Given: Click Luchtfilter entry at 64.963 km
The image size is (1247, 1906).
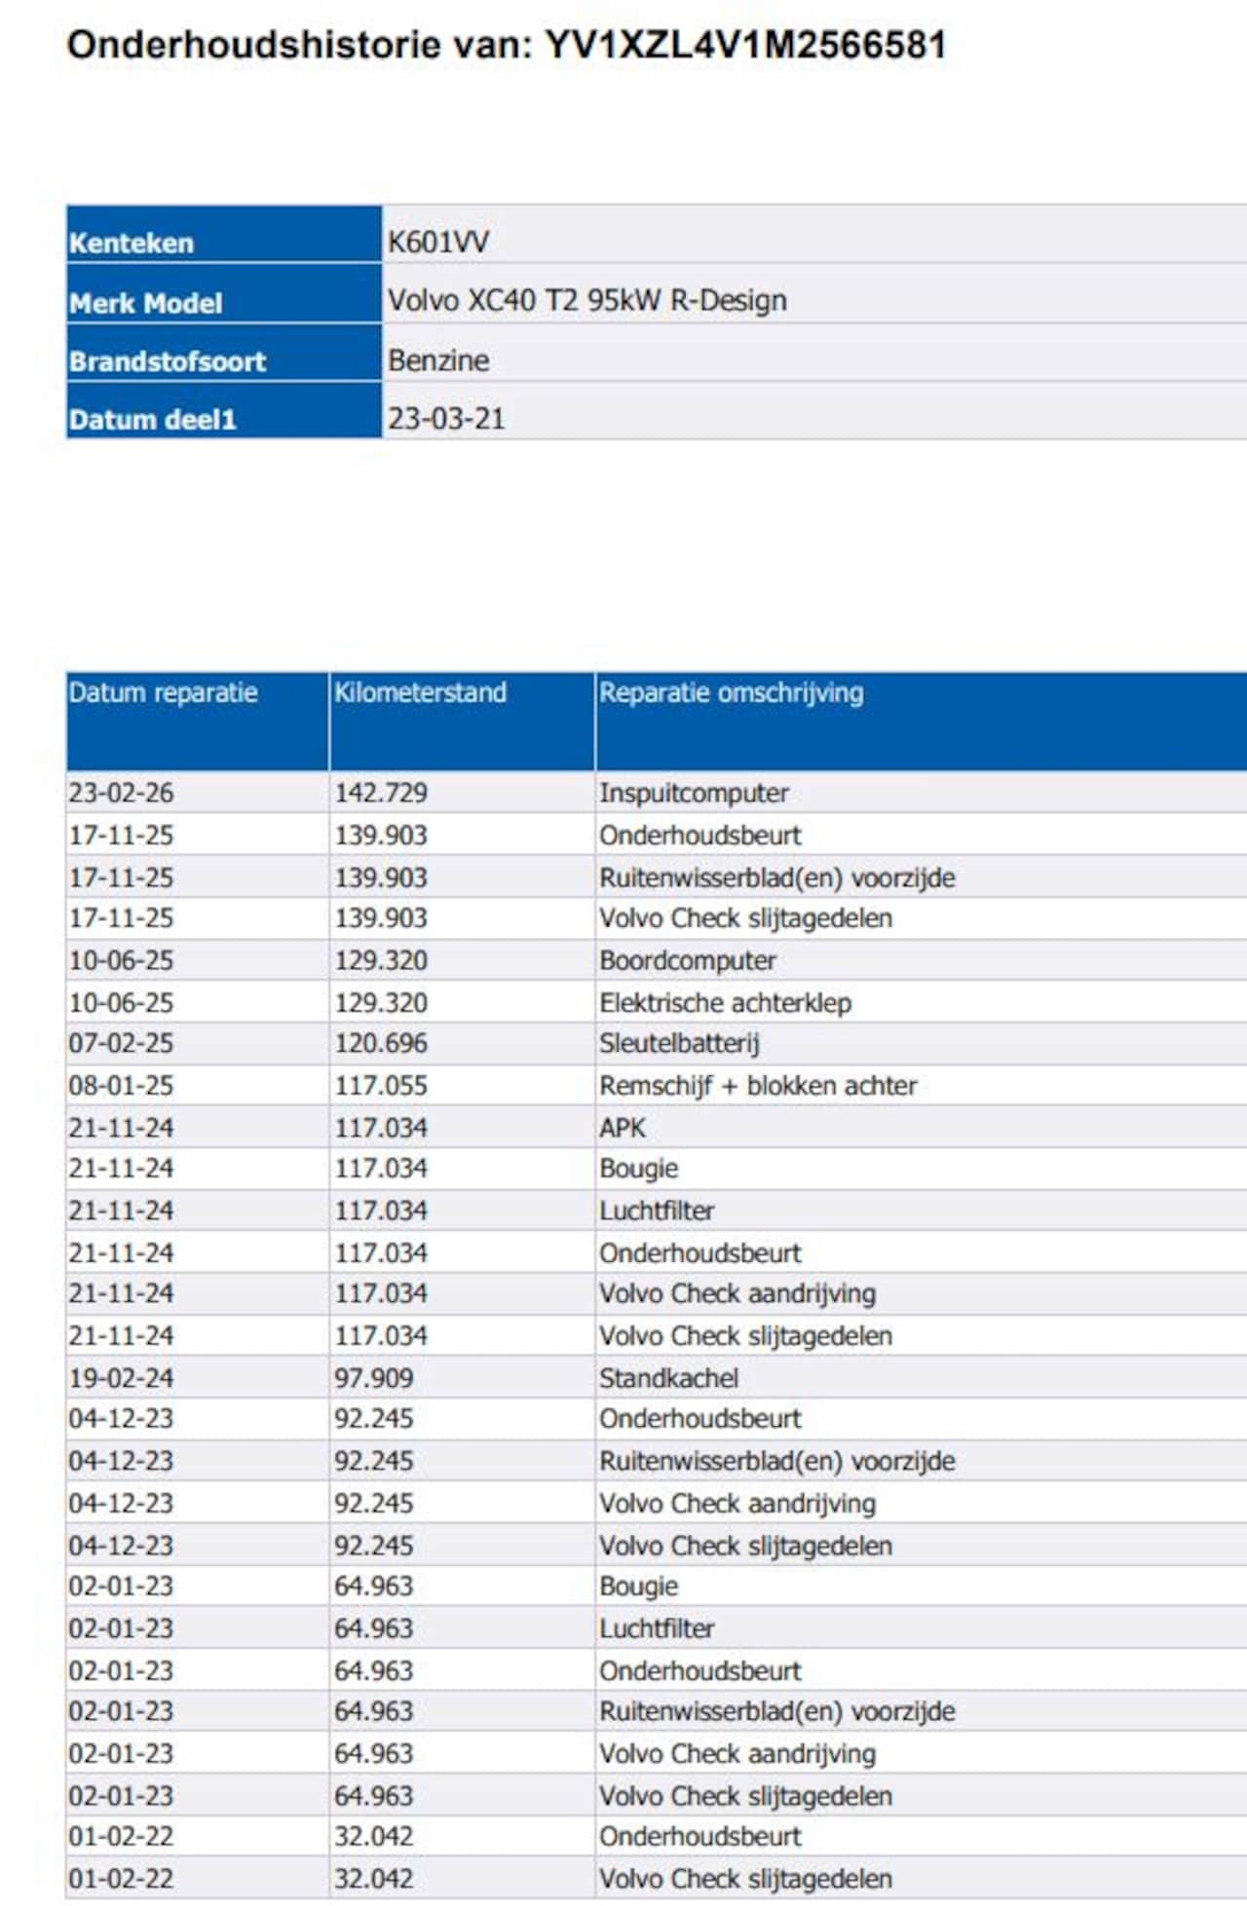Looking at the screenshot, I should (x=657, y=1628).
